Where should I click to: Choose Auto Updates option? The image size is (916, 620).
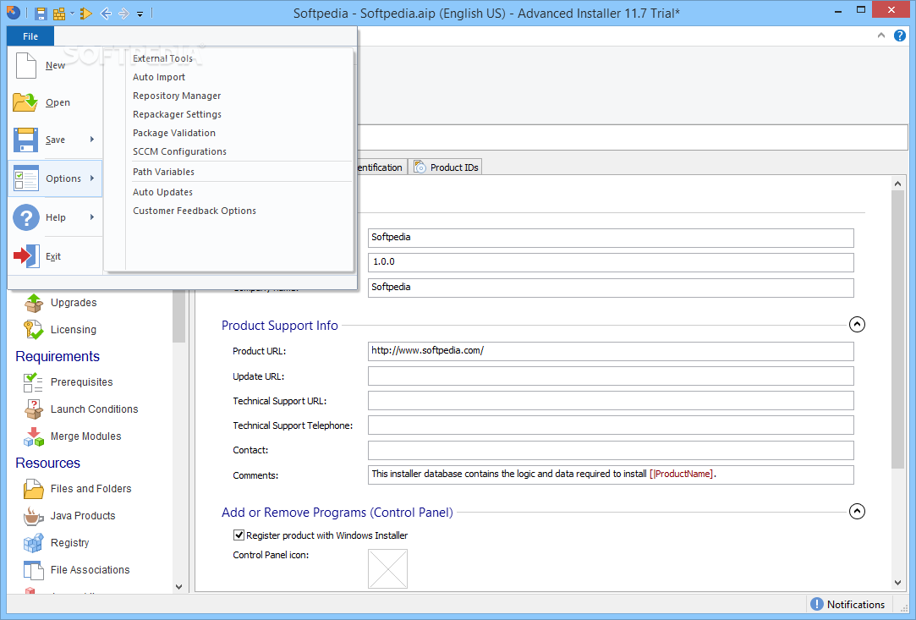(x=162, y=192)
